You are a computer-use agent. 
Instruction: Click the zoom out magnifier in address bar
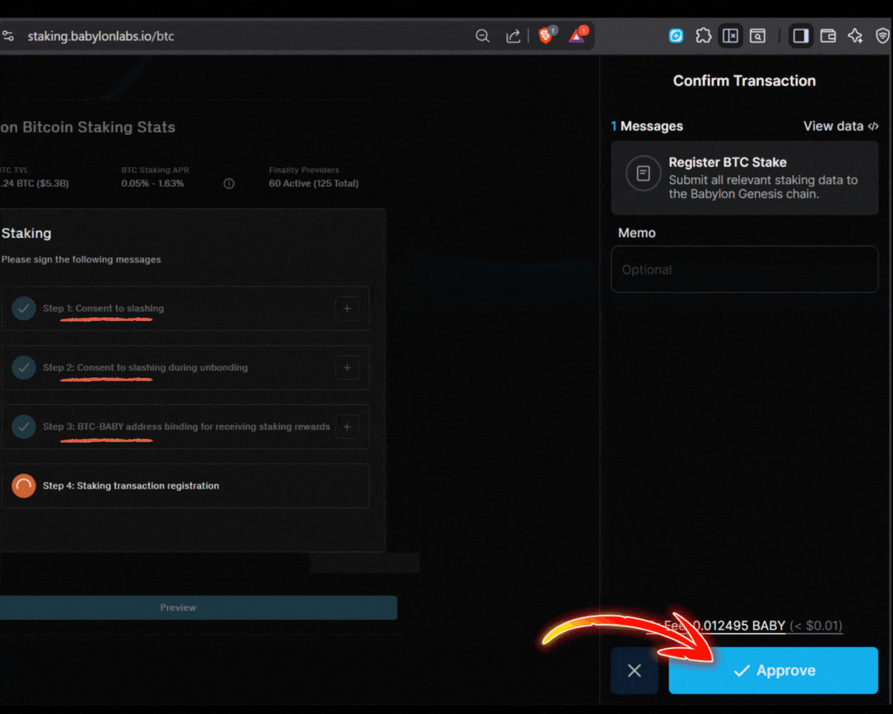coord(483,36)
